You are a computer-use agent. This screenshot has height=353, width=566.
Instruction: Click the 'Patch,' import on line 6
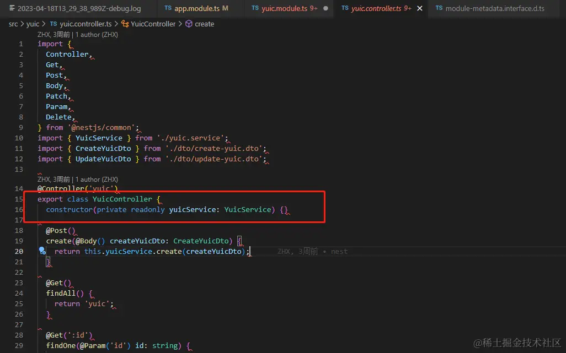[58, 96]
